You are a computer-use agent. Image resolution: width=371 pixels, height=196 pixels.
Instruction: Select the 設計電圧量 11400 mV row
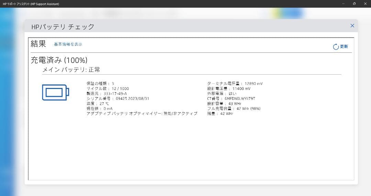[x=229, y=89]
